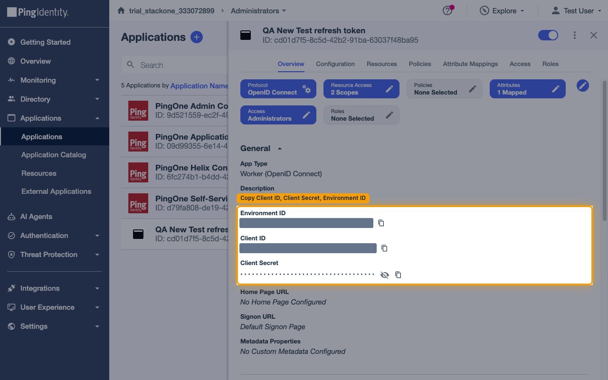Screen dimensions: 608x380
Task: Click the home icon in breadcrumb
Action: tap(121, 10)
